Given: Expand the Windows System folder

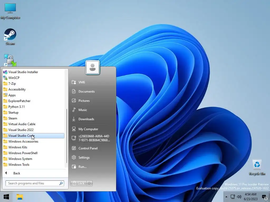Looking at the screenshot, I should (x=33, y=159).
